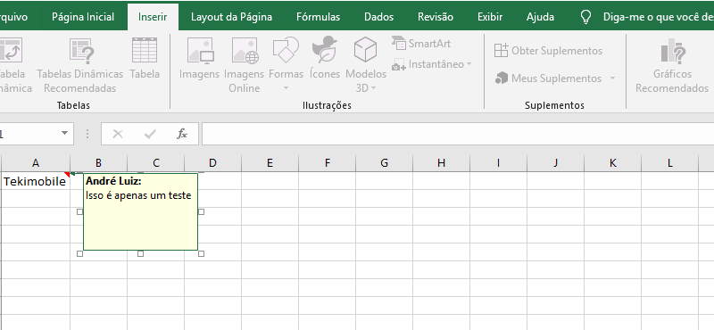Select column L header
Screen dimensions: 714x330
670,163
